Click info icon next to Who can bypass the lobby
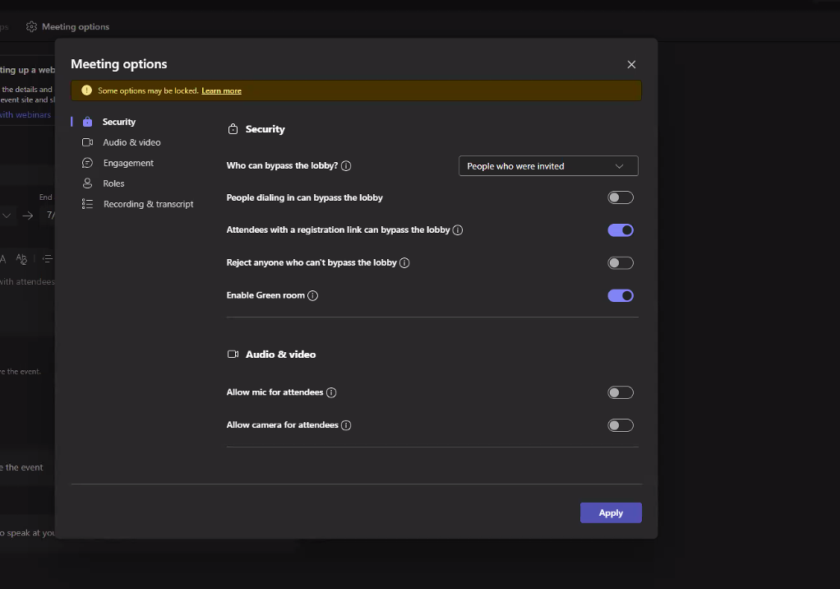840x589 pixels. point(346,165)
